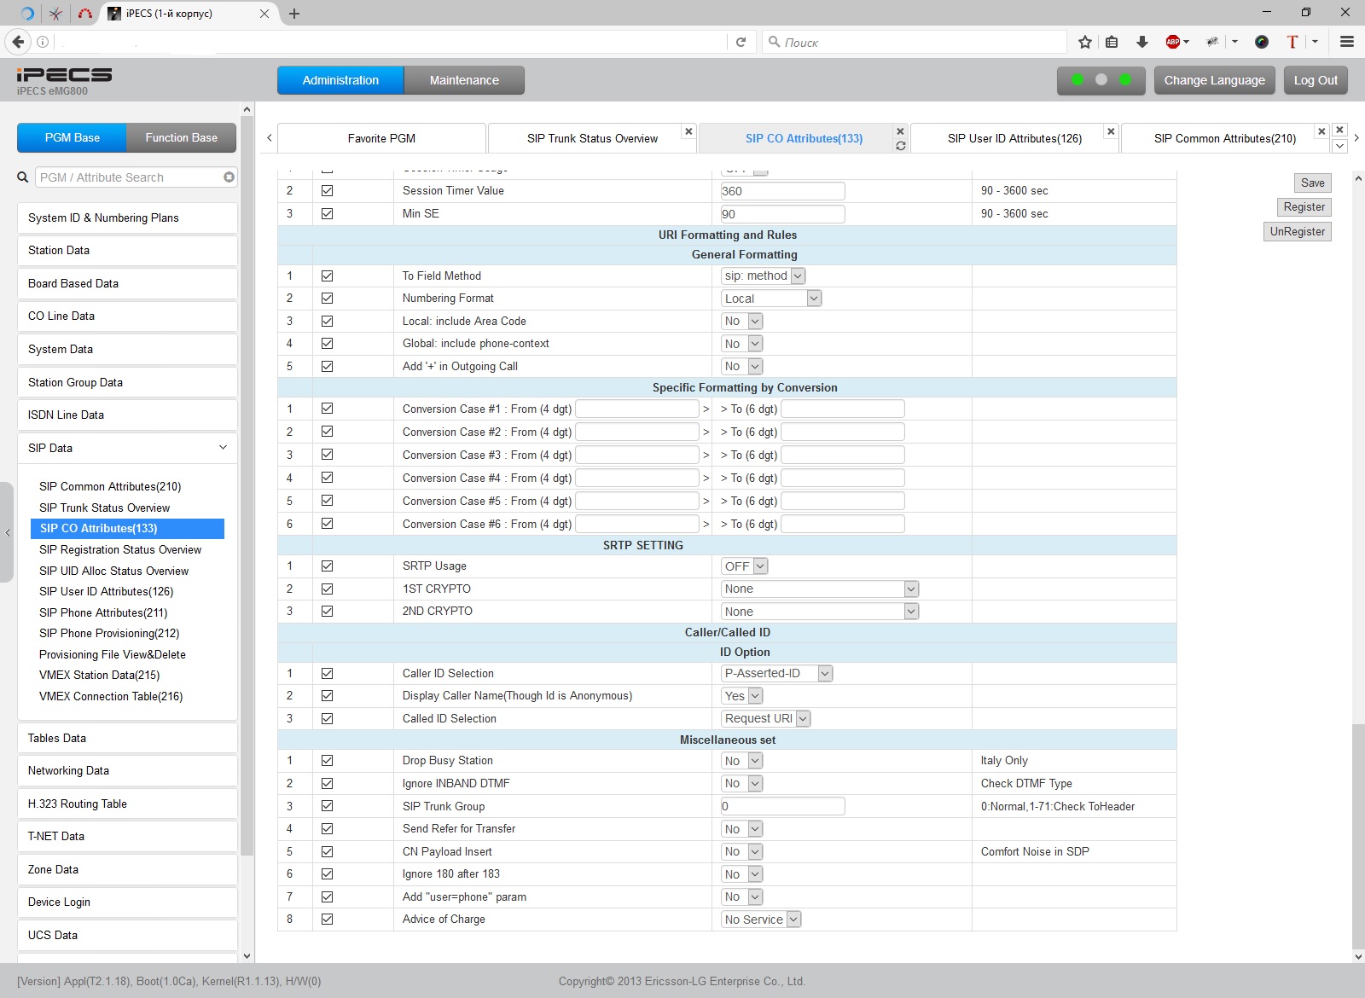Click the browser downloads arrow icon

click(x=1142, y=42)
